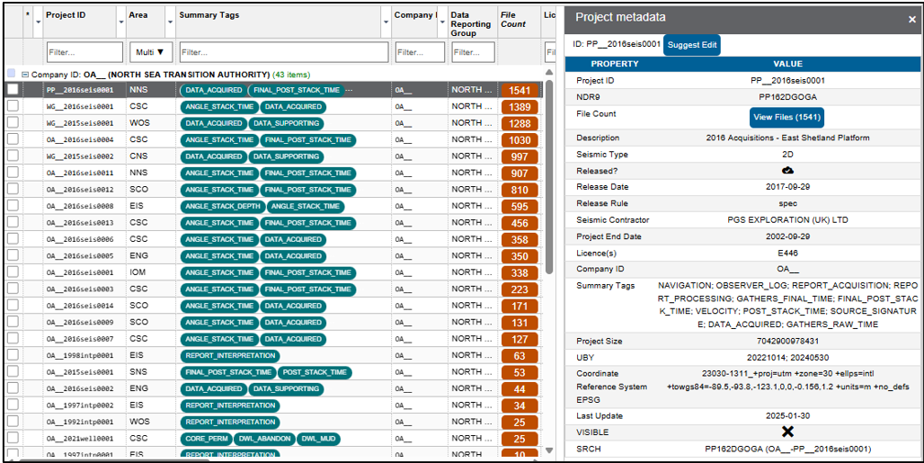Click the released cloud icon

coord(787,170)
